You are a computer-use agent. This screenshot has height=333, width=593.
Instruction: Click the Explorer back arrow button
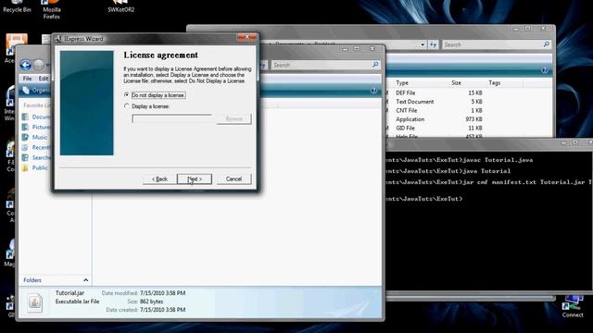(26, 65)
